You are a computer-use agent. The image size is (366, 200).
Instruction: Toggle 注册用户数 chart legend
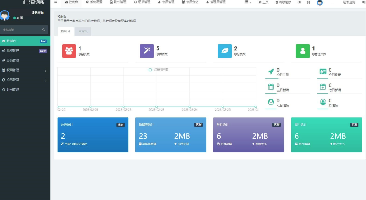point(158,70)
